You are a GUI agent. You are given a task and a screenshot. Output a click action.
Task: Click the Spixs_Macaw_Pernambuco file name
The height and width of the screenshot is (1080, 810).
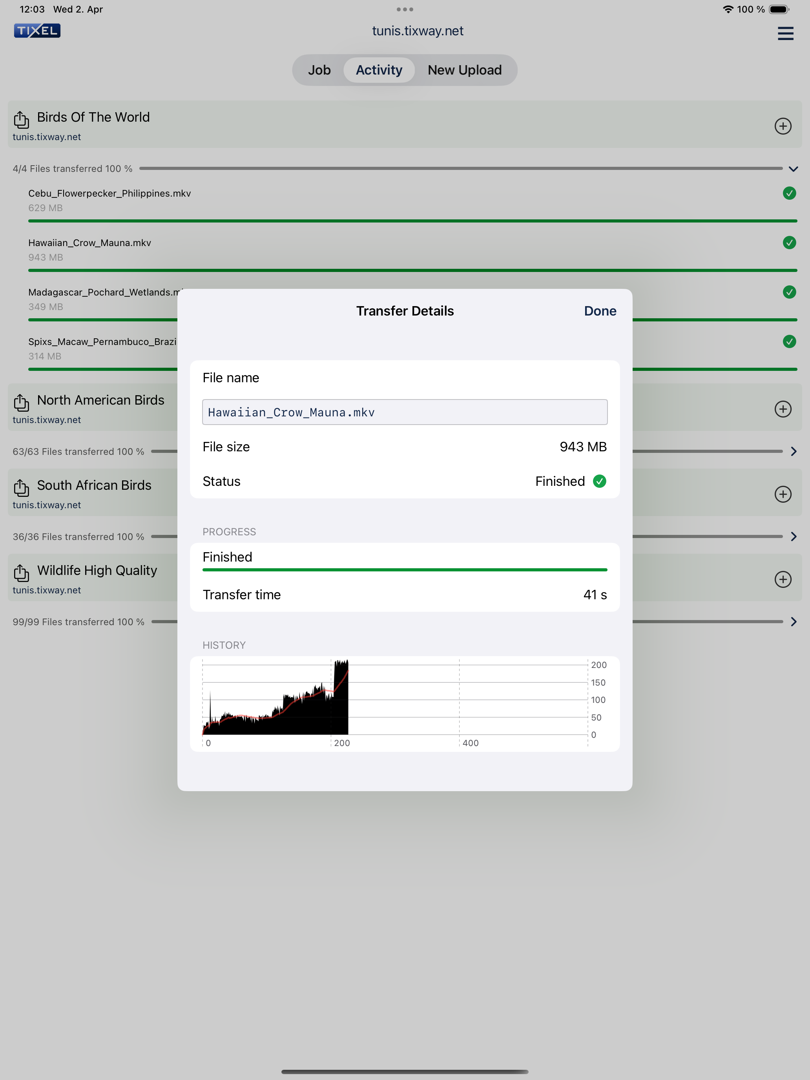click(x=102, y=342)
